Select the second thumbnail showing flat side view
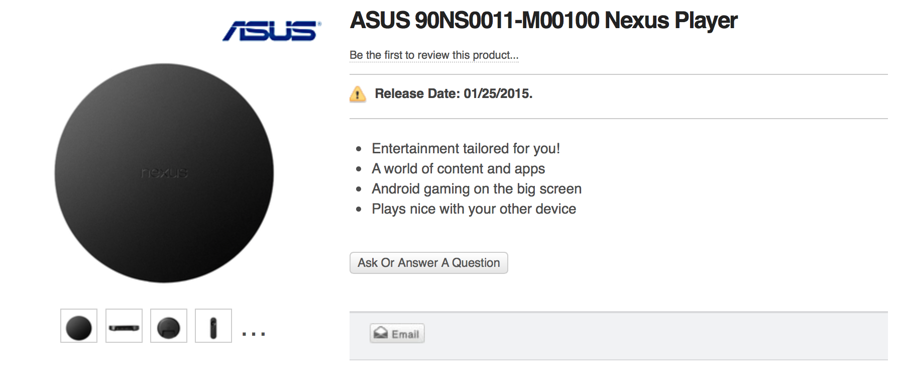The height and width of the screenshot is (384, 898). tap(124, 326)
